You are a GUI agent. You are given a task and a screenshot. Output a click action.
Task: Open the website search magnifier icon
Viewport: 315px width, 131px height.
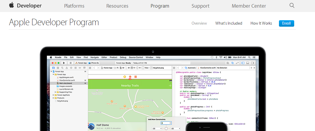[292, 6]
